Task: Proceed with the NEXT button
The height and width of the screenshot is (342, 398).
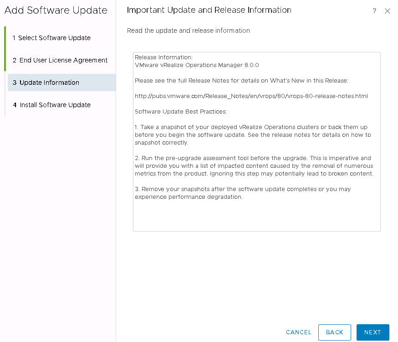Action: tap(372, 332)
